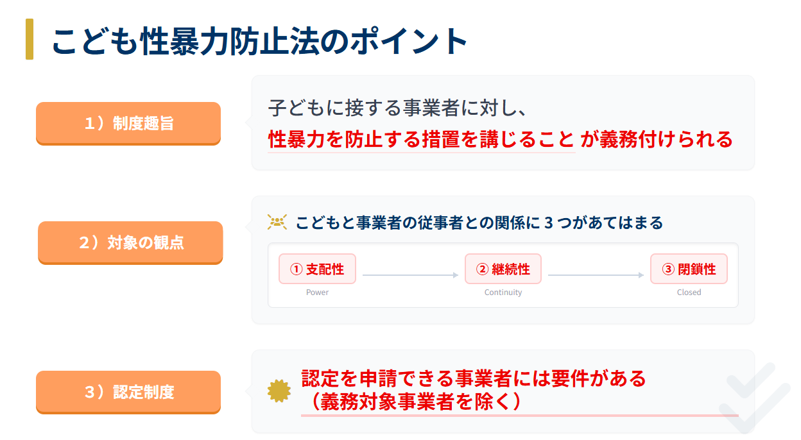This screenshot has width=801, height=440.
Task: Select the 2）対象の観点 orange button
Action: point(130,242)
